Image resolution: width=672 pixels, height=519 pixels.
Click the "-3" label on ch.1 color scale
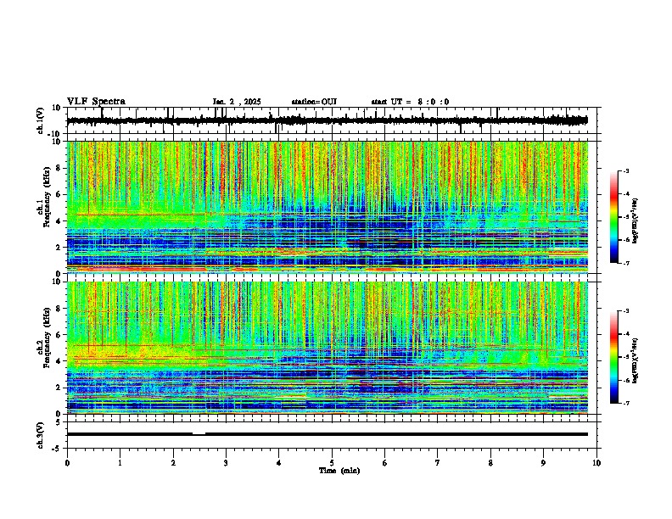(626, 171)
